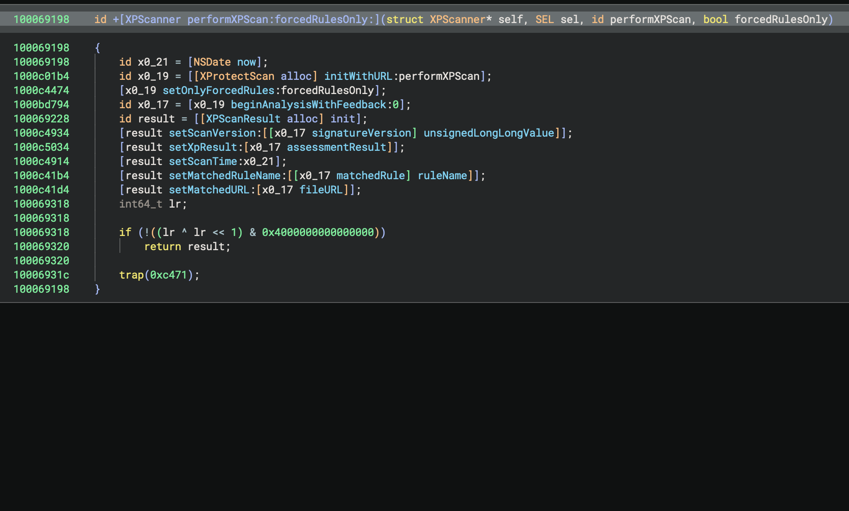The image size is (849, 511).
Task: Click the NSDate class name
Action: tap(212, 62)
